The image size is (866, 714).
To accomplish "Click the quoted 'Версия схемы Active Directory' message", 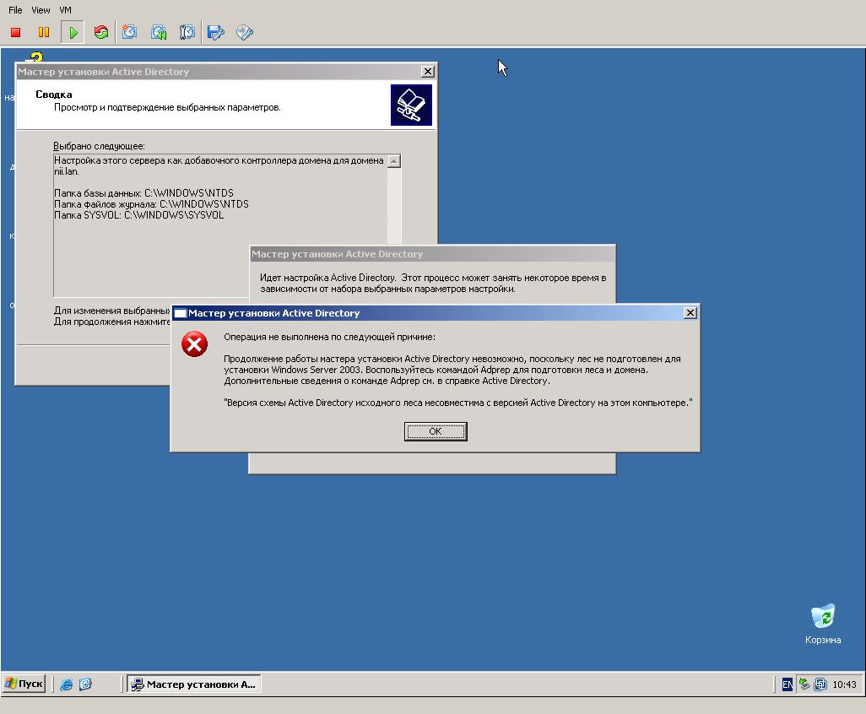I will 457,403.
